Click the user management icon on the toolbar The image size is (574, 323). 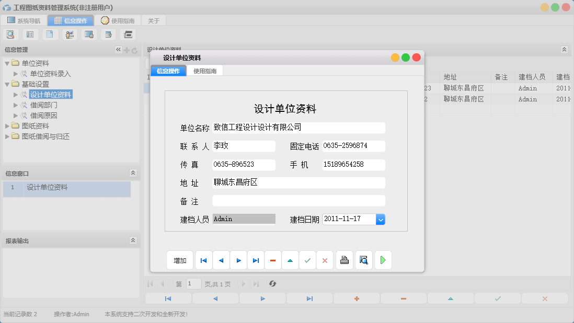tap(68, 34)
